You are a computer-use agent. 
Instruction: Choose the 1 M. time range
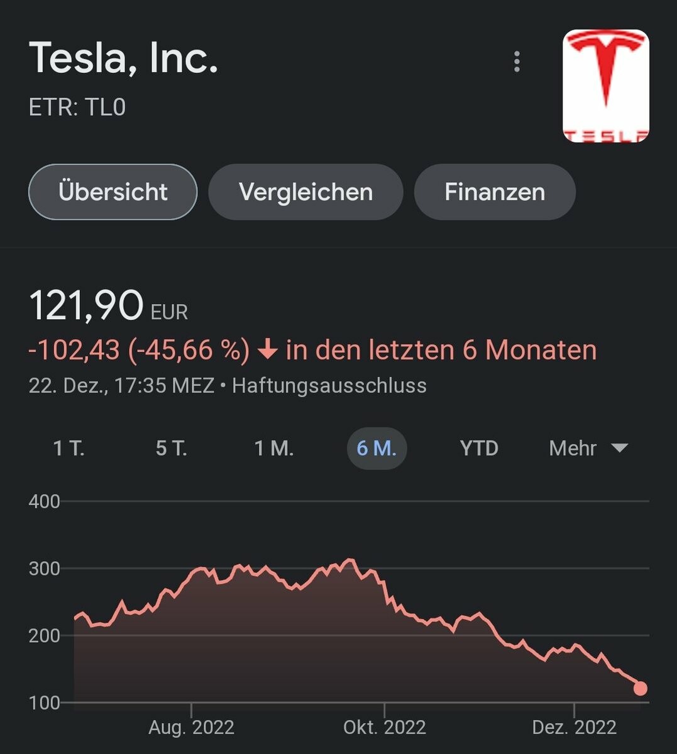coord(274,449)
